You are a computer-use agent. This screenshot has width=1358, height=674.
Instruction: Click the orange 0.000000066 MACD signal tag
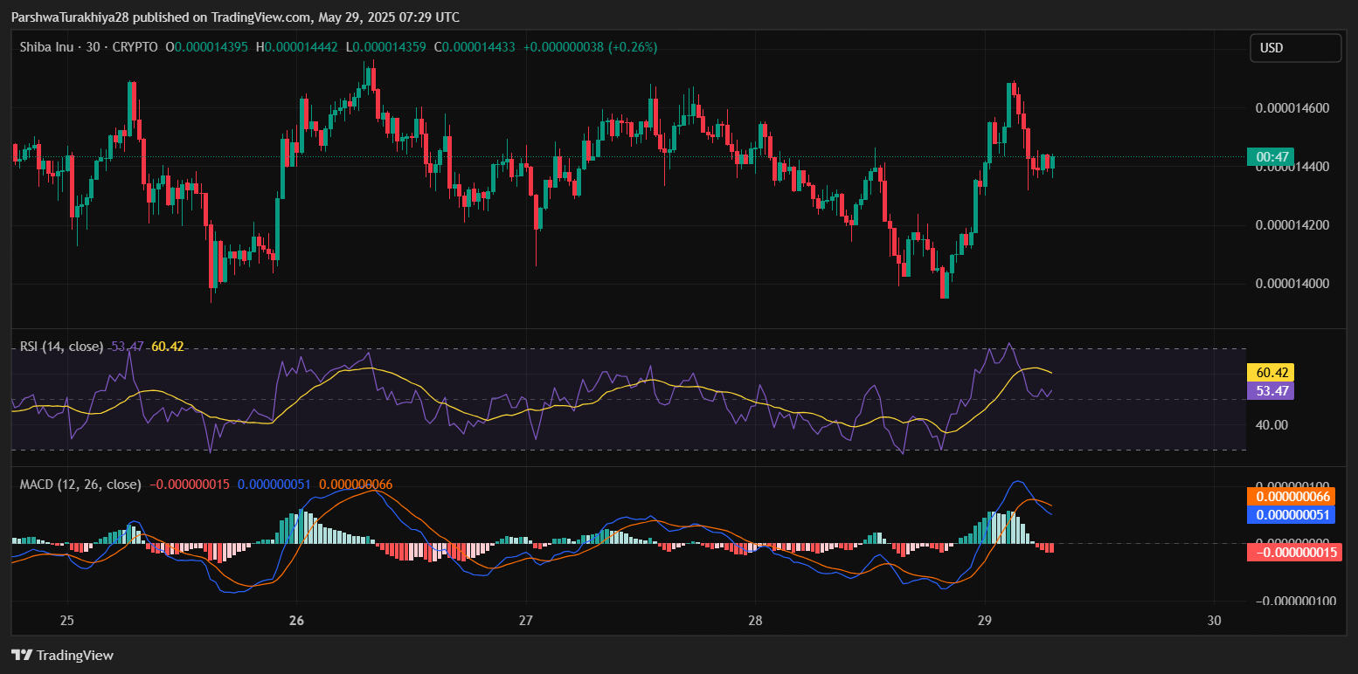point(1293,496)
